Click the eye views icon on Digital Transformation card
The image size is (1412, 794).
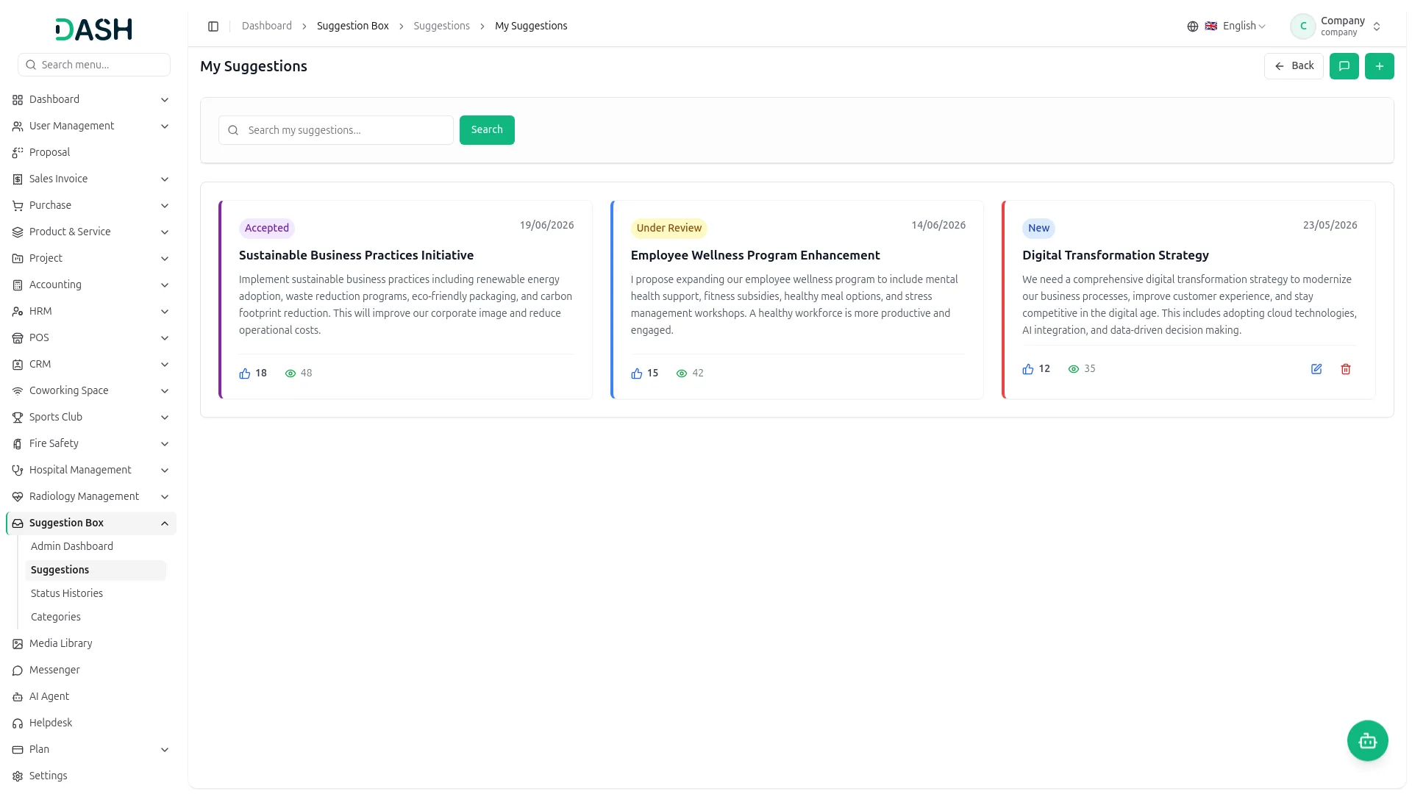(x=1073, y=369)
